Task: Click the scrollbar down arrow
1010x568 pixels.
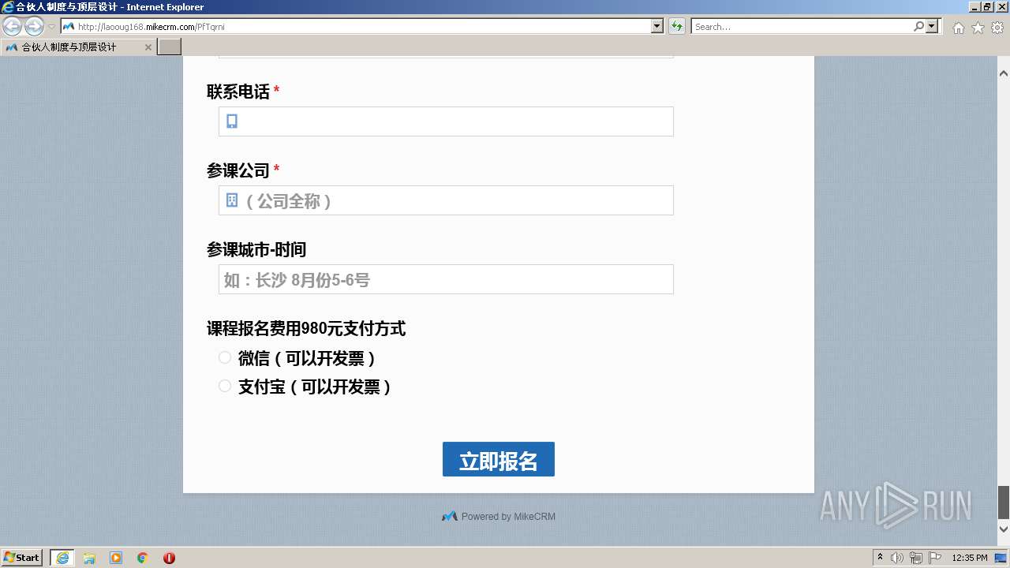Action: coord(1004,529)
